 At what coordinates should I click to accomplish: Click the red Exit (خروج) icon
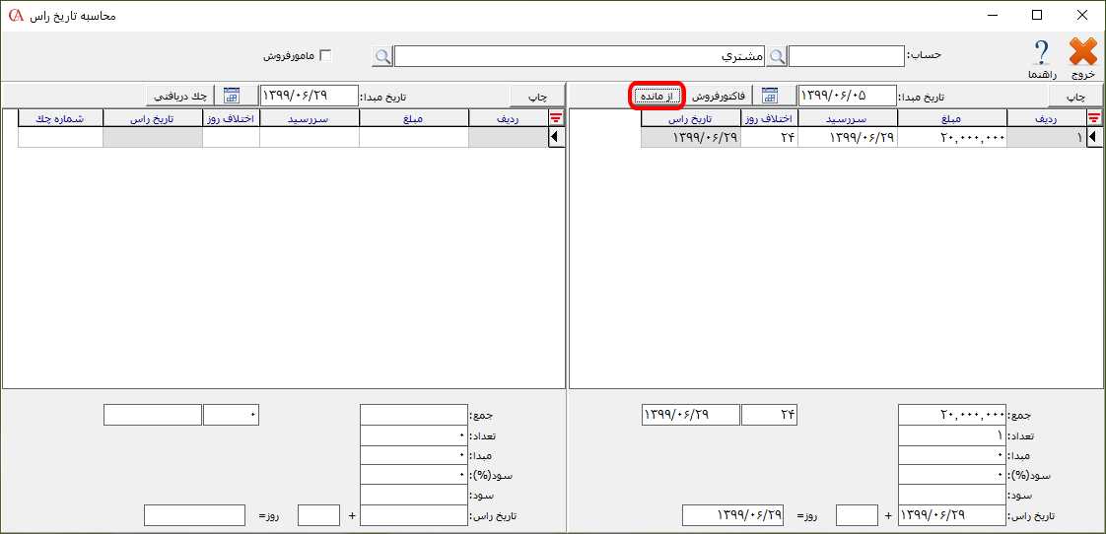[x=1082, y=53]
